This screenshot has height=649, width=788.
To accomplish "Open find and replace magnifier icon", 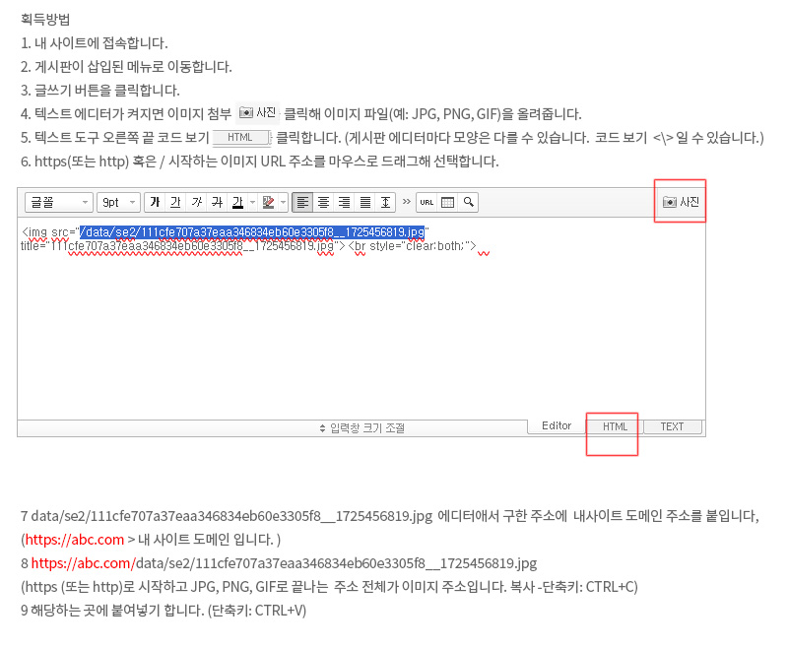I will pos(468,202).
